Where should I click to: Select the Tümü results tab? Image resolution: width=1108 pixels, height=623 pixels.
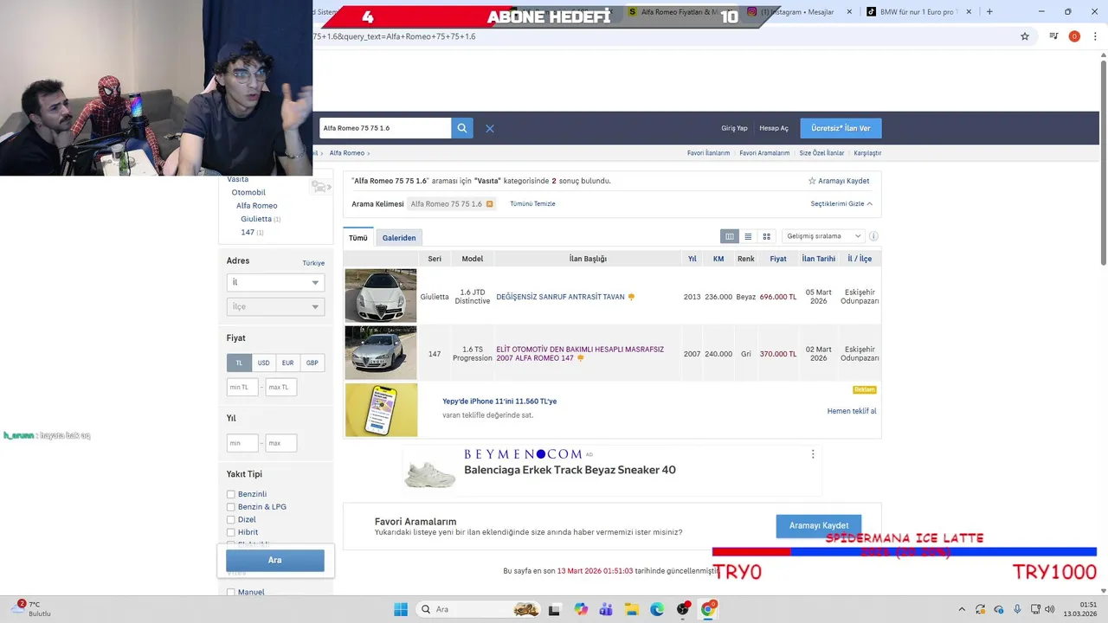click(358, 238)
